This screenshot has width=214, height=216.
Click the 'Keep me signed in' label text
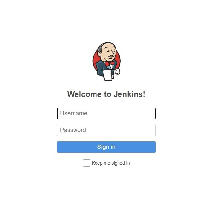point(111,163)
